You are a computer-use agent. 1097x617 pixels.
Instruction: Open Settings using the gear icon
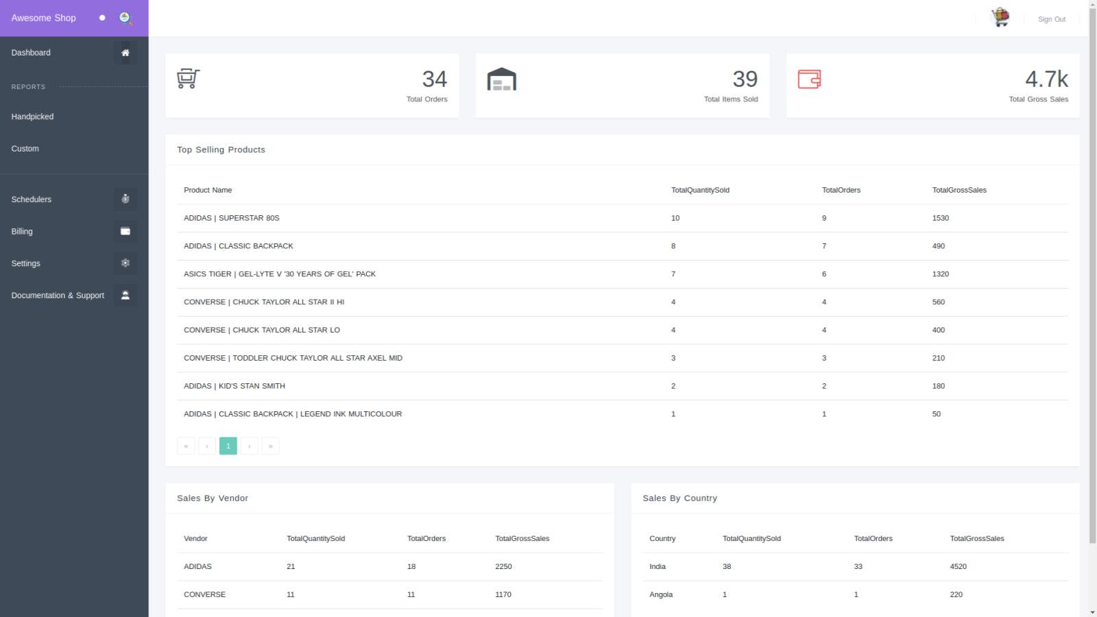(125, 263)
